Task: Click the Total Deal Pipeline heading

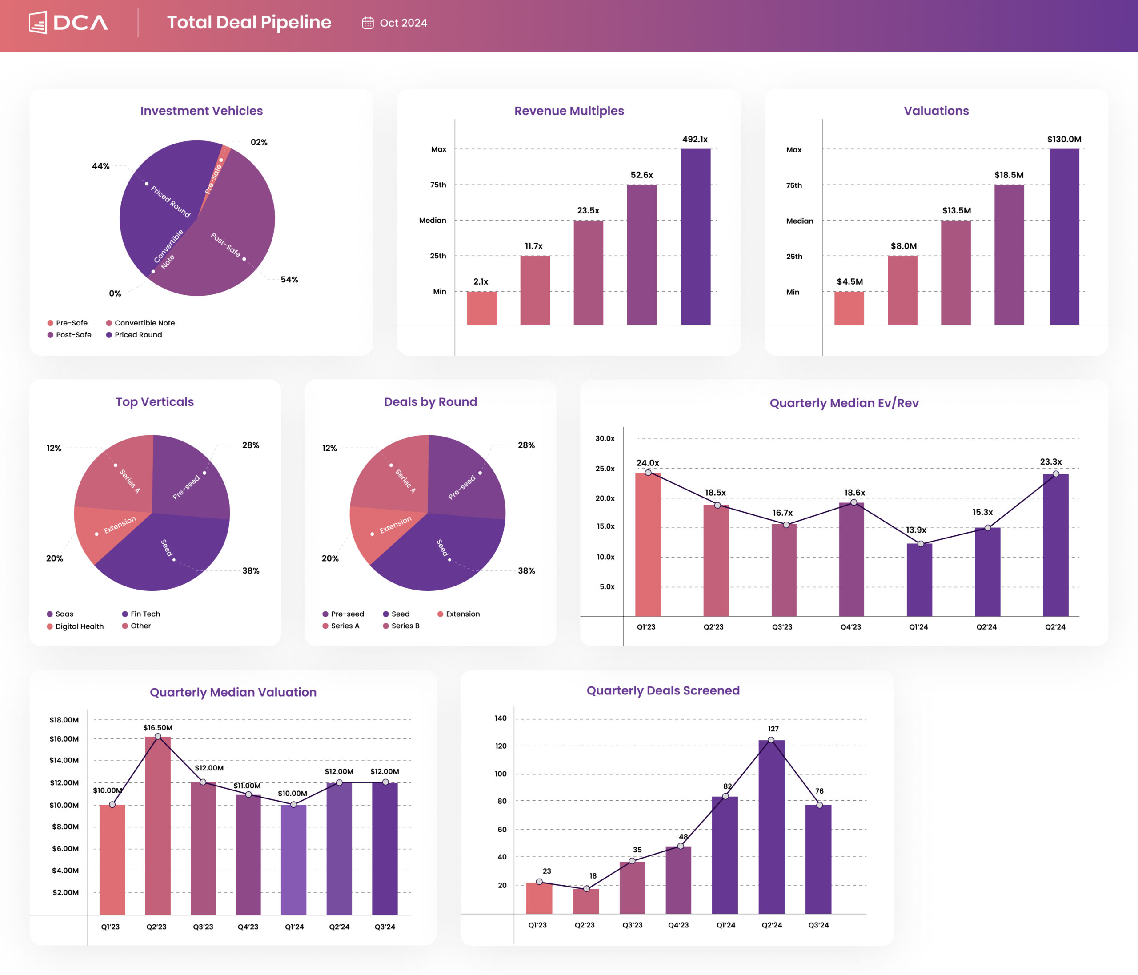Action: tap(249, 23)
